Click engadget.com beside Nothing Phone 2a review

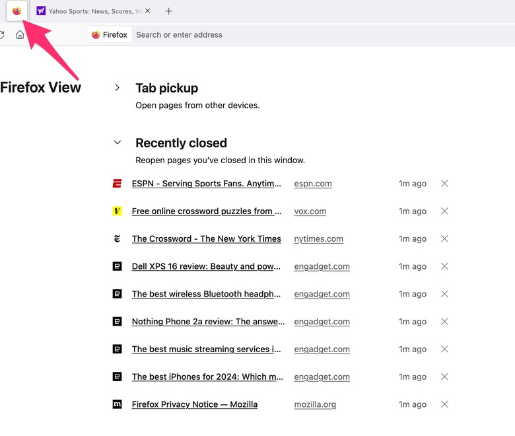(322, 321)
